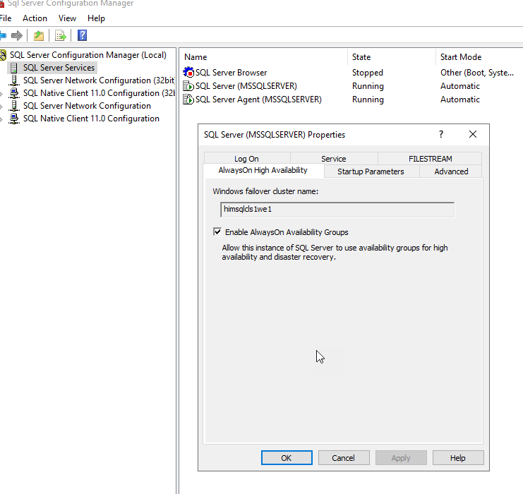Viewport: 523px width, 494px height.
Task: Switch to the Service tab
Action: coord(334,159)
